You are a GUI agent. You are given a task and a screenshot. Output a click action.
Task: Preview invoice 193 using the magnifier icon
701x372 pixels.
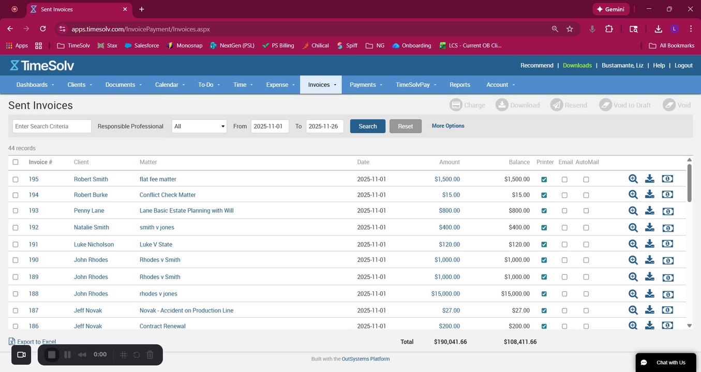point(633,211)
